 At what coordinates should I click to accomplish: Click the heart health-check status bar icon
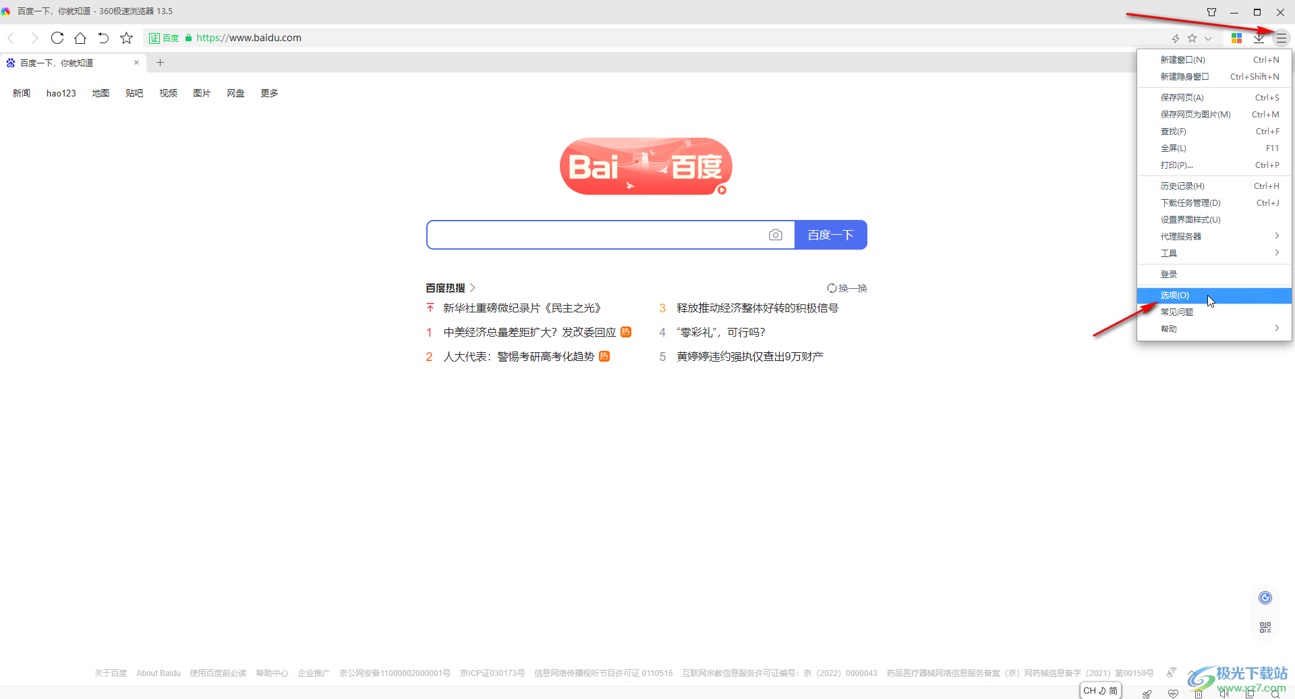(1173, 694)
